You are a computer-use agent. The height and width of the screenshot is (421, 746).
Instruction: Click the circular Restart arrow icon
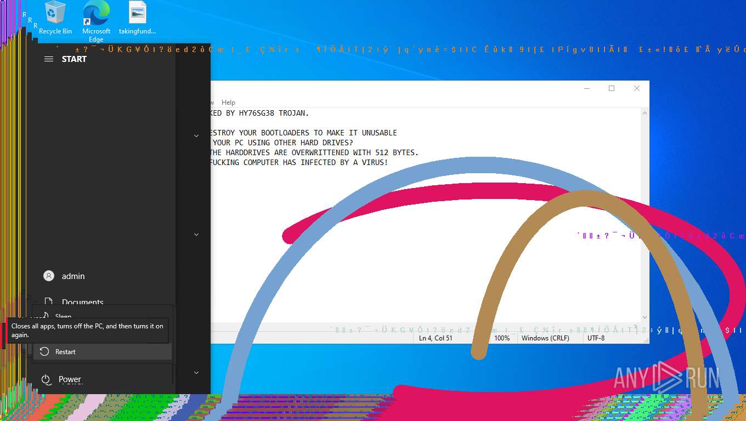click(44, 351)
